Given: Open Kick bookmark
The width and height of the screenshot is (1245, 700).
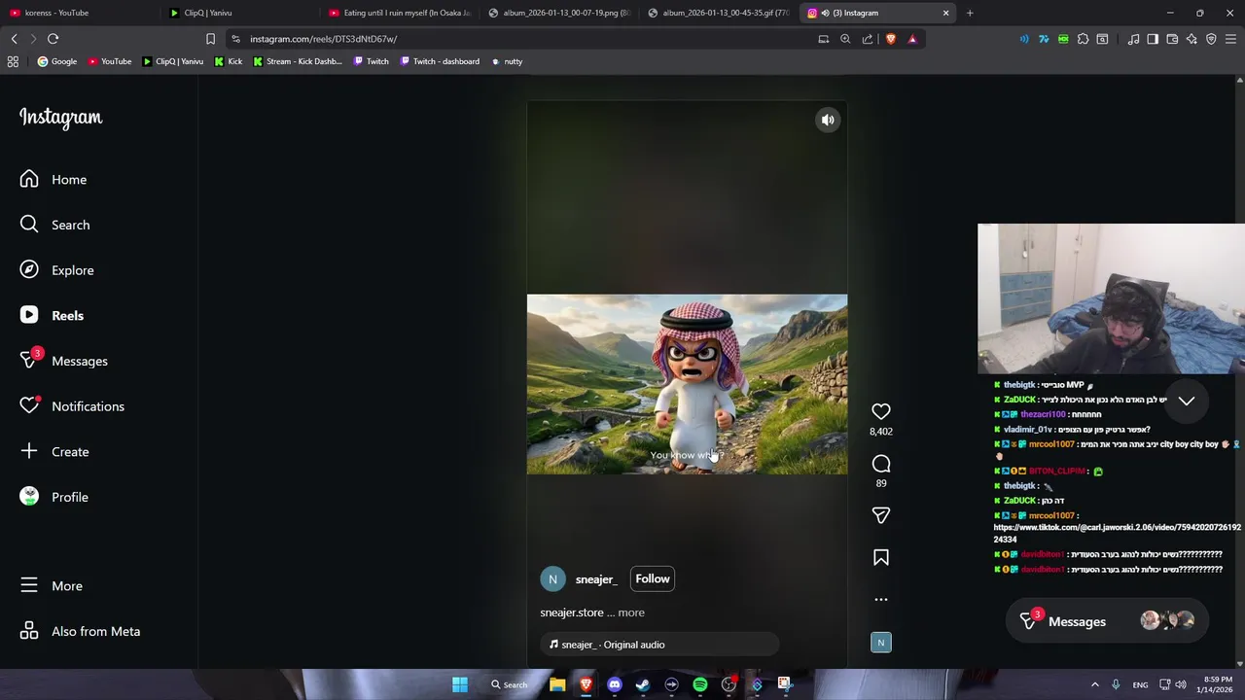Looking at the screenshot, I should pos(229,61).
